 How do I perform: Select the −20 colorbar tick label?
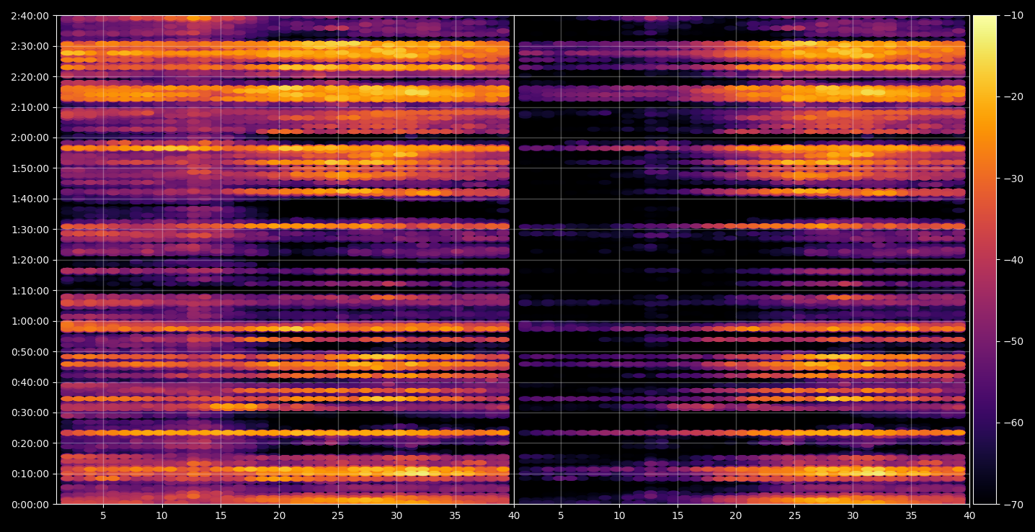coord(1014,97)
